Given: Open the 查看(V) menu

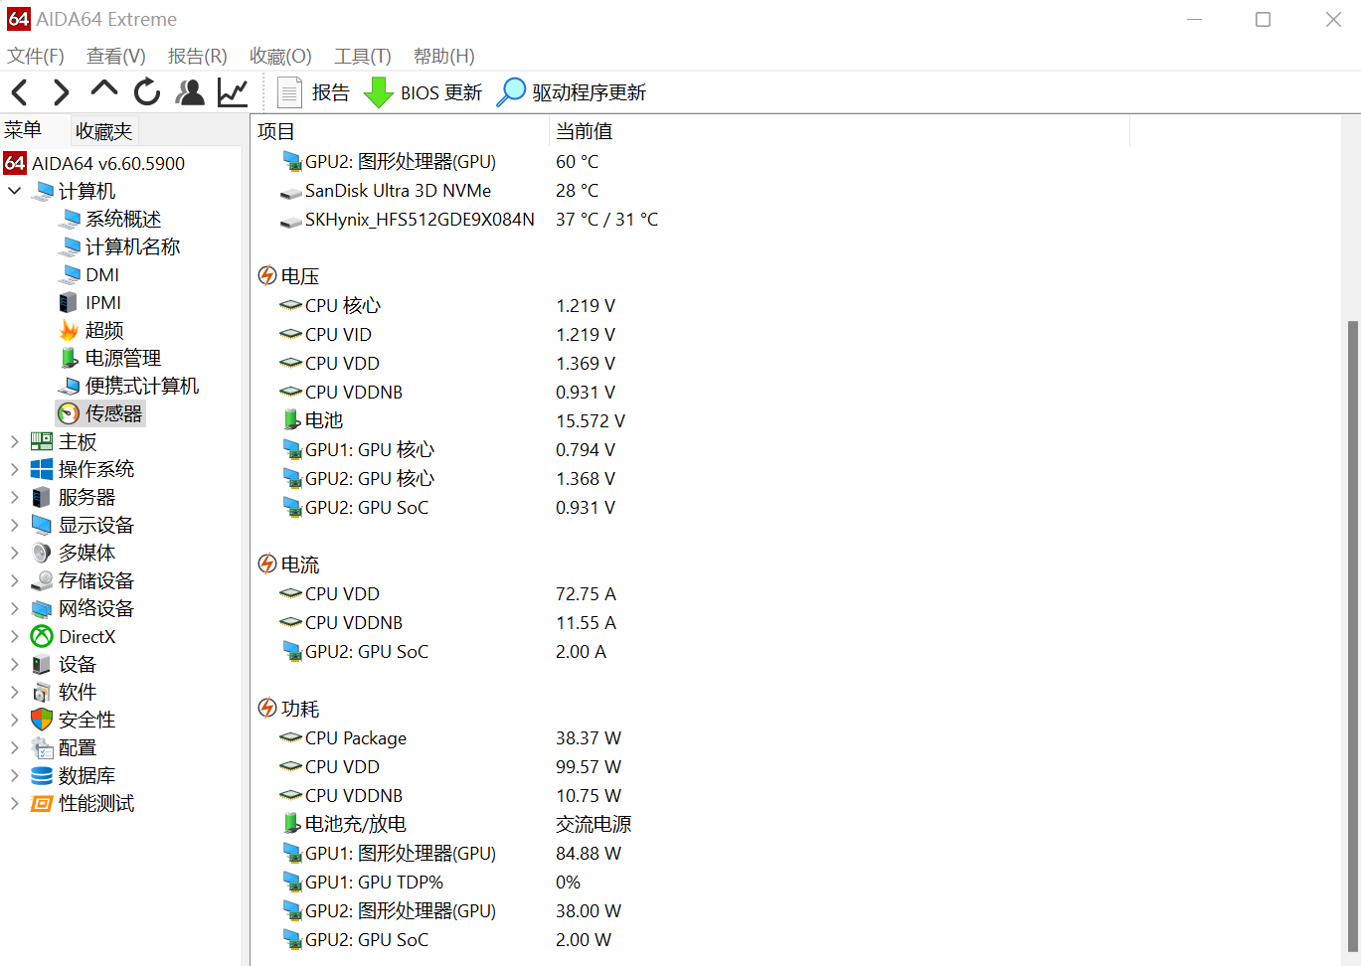Looking at the screenshot, I should click(116, 56).
